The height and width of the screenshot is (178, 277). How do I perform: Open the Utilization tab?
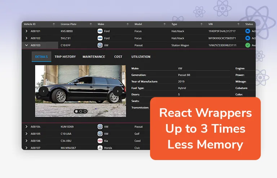click(141, 57)
